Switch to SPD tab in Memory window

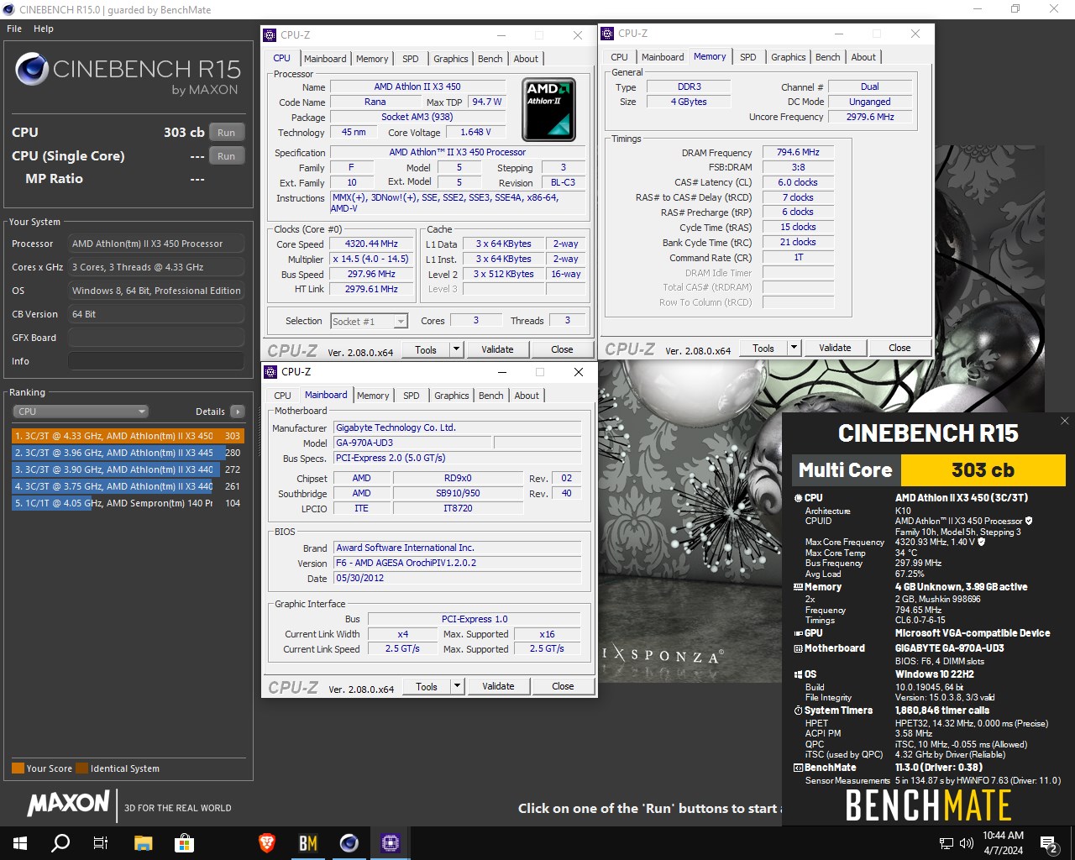tap(748, 57)
